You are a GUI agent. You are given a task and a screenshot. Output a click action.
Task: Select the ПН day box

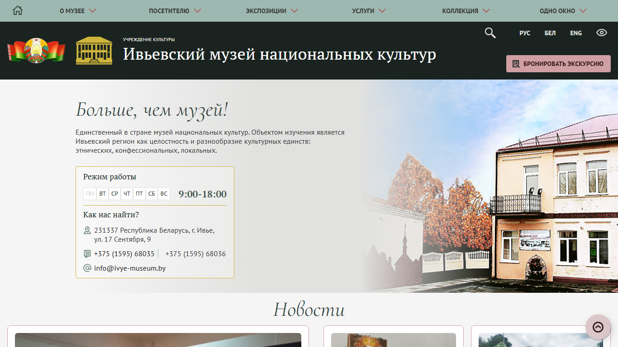90,194
